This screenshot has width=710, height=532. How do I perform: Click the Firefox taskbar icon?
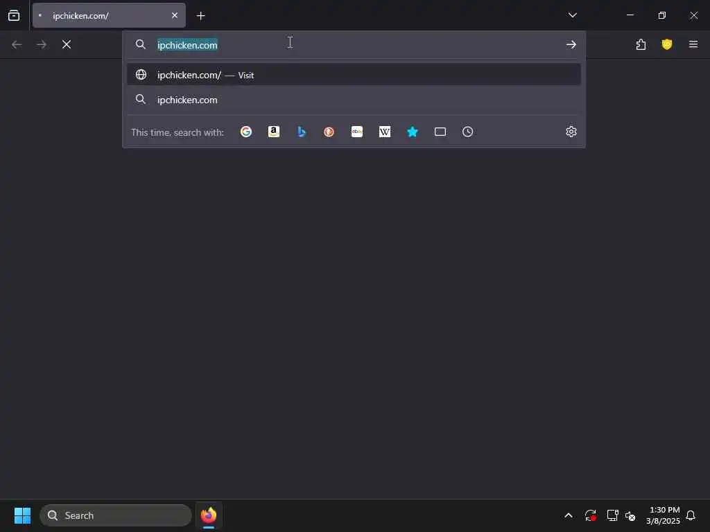click(x=209, y=515)
